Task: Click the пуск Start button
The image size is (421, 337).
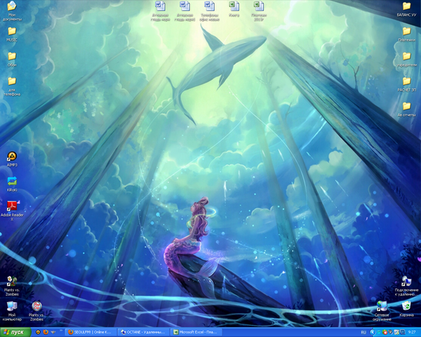Action: (15, 331)
